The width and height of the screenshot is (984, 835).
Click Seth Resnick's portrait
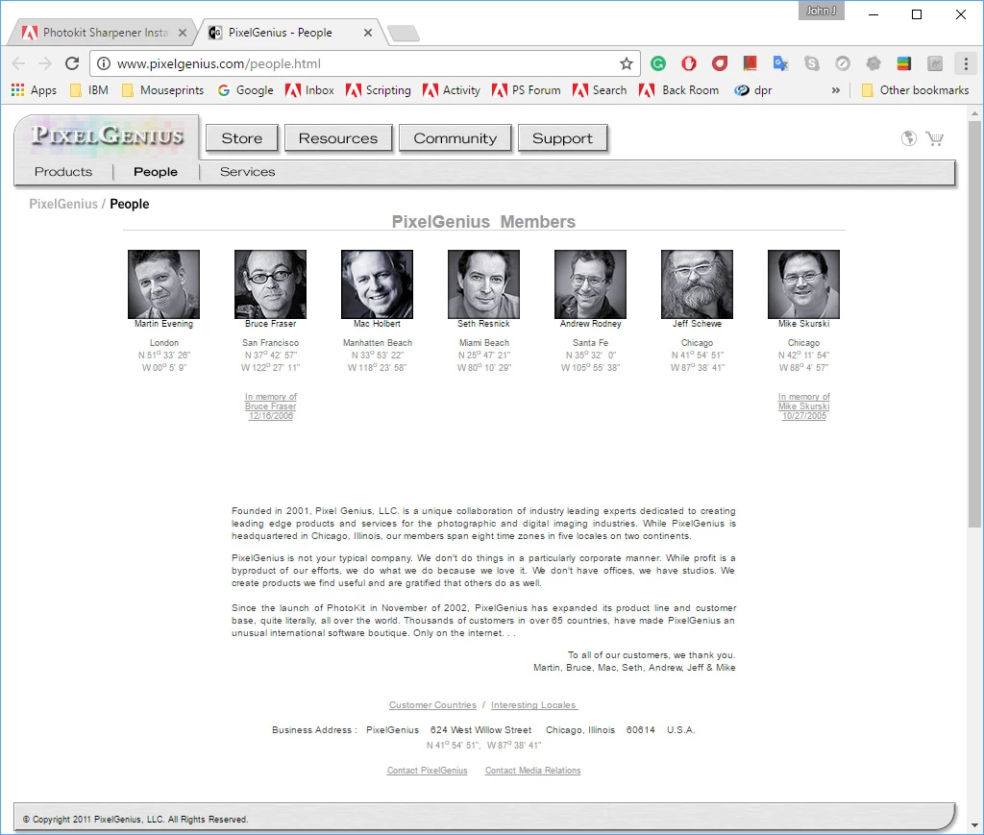pyautogui.click(x=484, y=284)
